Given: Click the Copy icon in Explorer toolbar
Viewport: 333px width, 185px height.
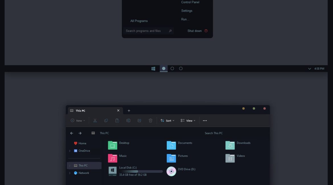Looking at the screenshot, I should pos(106,121).
